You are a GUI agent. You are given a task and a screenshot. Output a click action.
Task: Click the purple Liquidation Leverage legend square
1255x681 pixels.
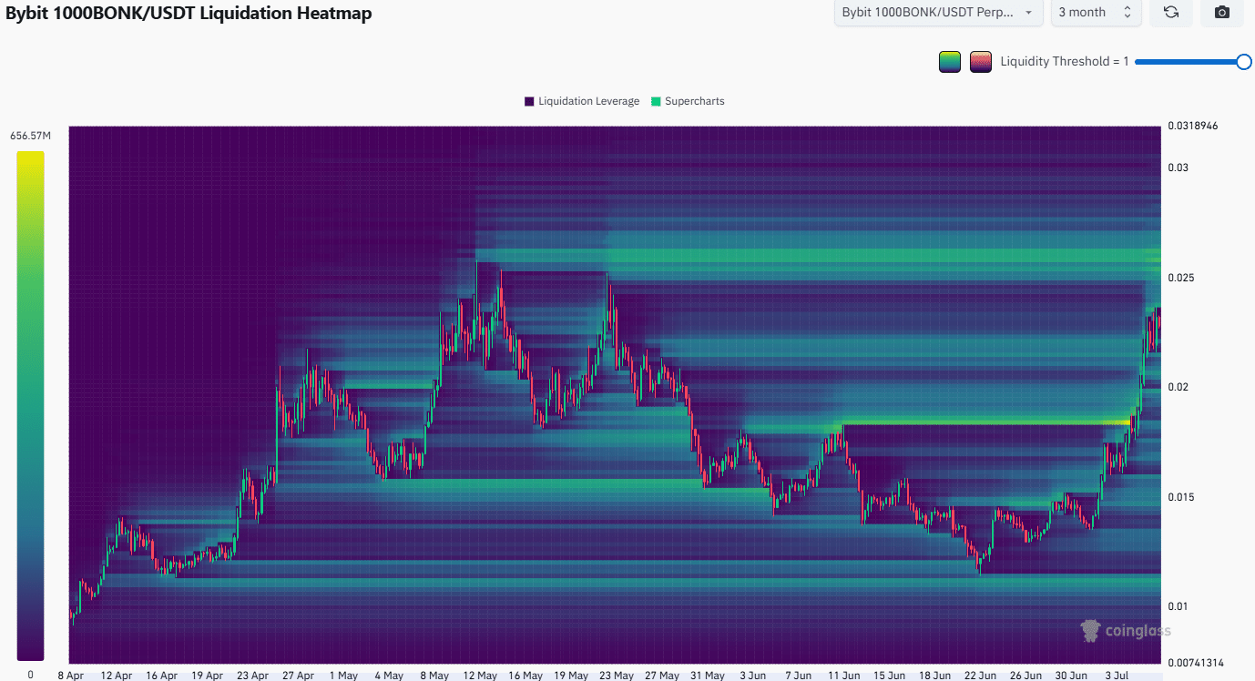[529, 101]
